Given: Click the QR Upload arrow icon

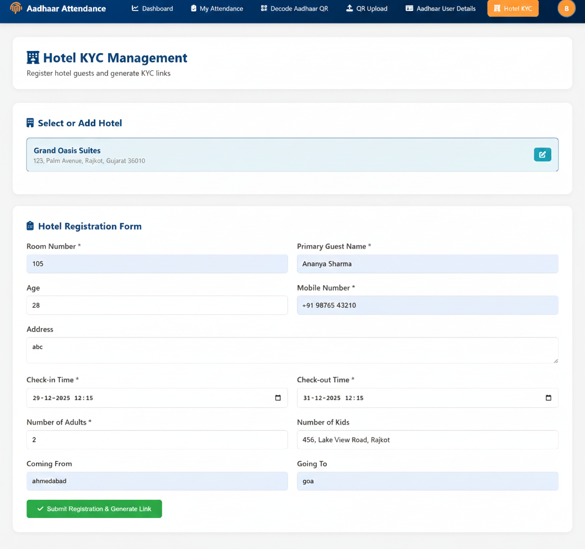Looking at the screenshot, I should coord(349,8).
